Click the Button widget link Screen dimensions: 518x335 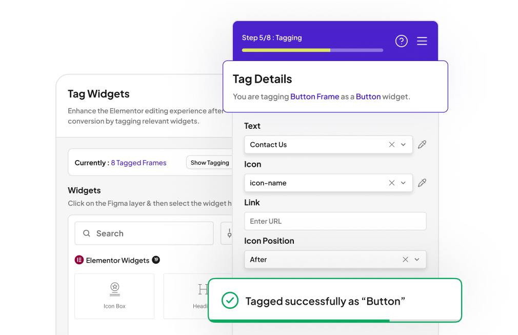pyautogui.click(x=368, y=96)
